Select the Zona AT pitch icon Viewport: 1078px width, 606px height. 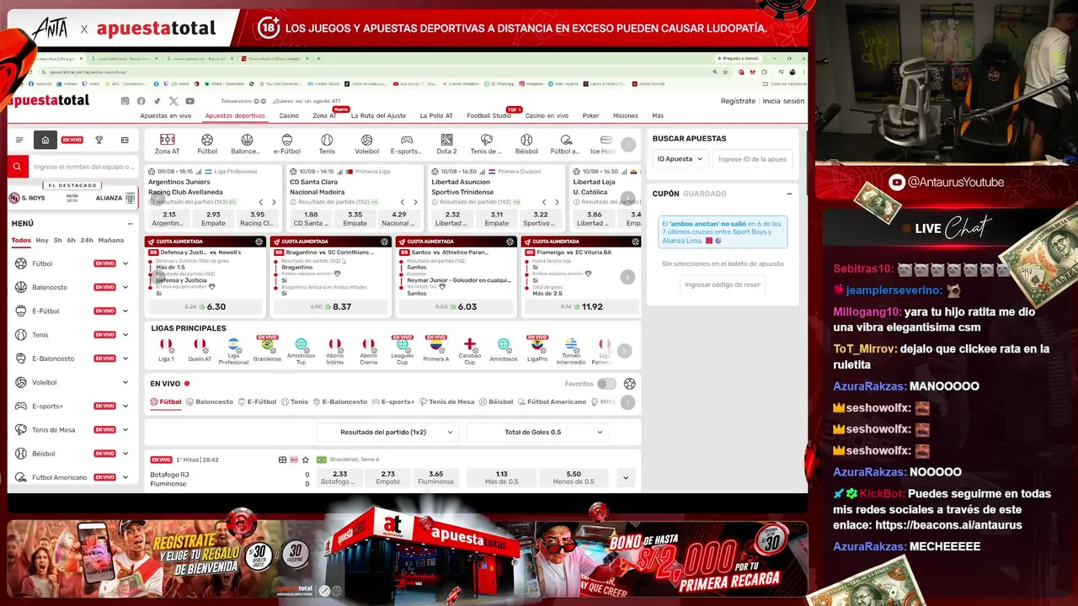167,140
